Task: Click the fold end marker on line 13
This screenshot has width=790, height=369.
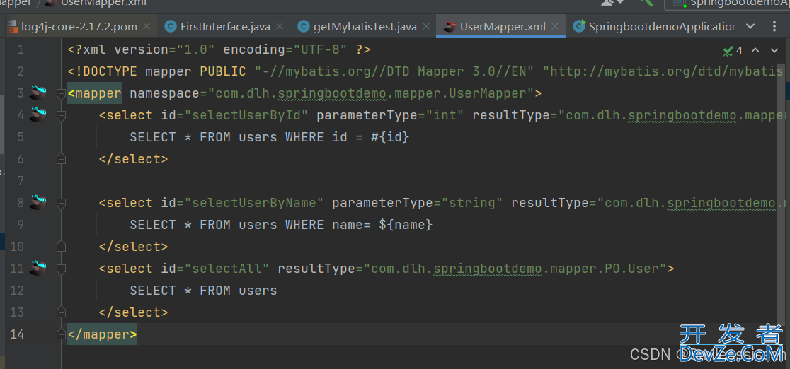Action: [61, 312]
